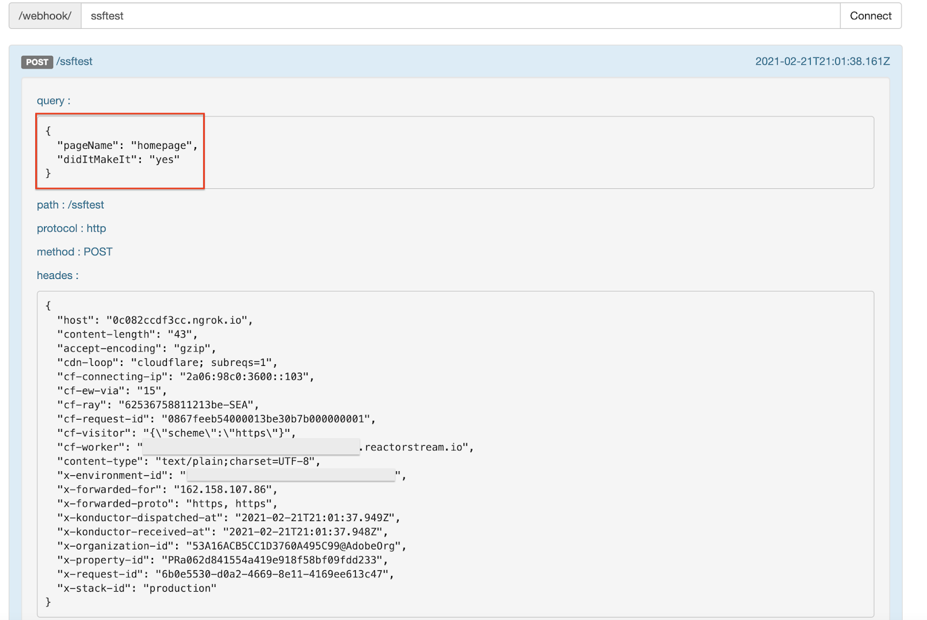
Task: Click the /ssftest request title
Action: click(75, 61)
